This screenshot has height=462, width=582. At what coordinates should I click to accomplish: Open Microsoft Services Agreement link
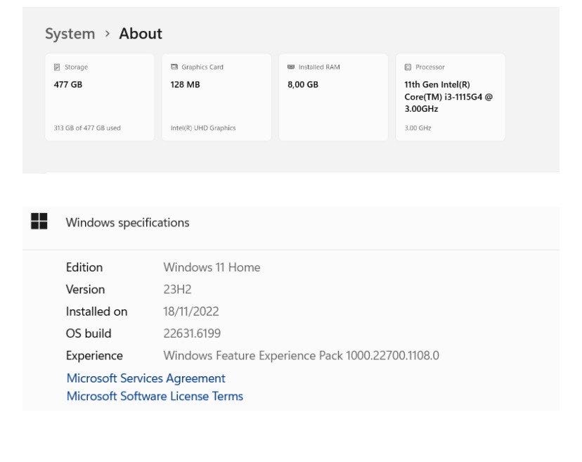pos(146,378)
